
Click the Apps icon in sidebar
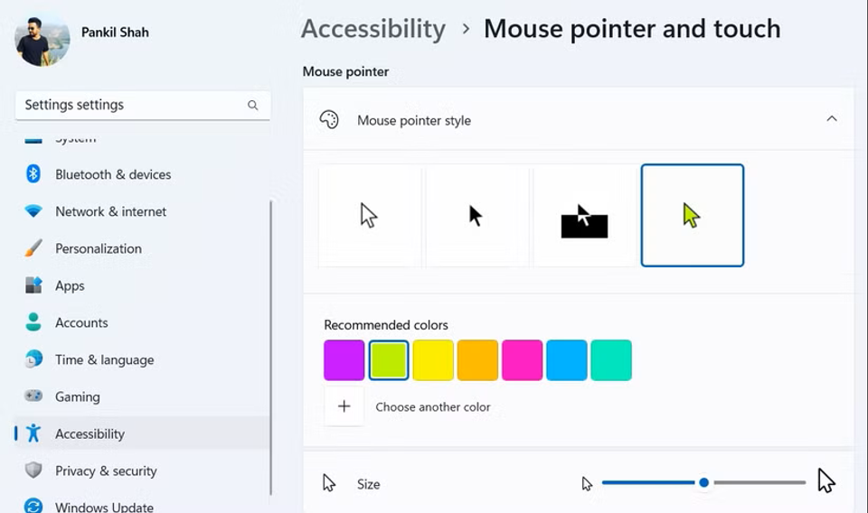click(33, 285)
